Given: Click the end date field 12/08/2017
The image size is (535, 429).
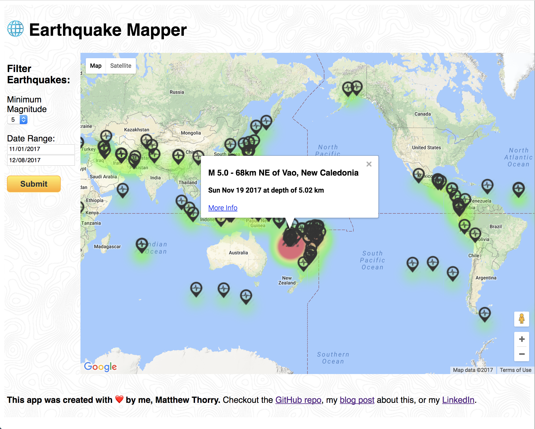Looking at the screenshot, I should 41,160.
